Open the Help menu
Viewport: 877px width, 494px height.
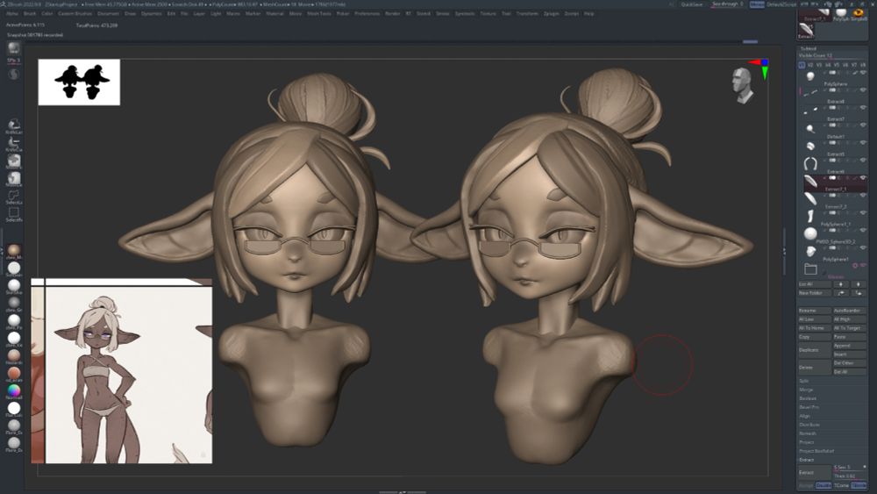coord(589,13)
